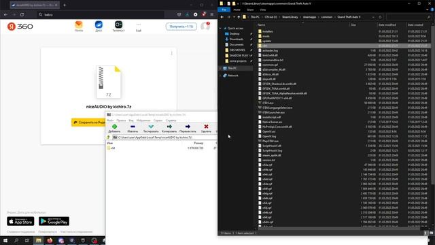Expand This PC in Explorer tree
Screen dimensions: 435x245
pos(220,68)
